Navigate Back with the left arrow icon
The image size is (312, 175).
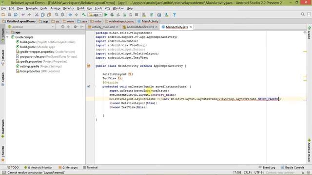70,15
